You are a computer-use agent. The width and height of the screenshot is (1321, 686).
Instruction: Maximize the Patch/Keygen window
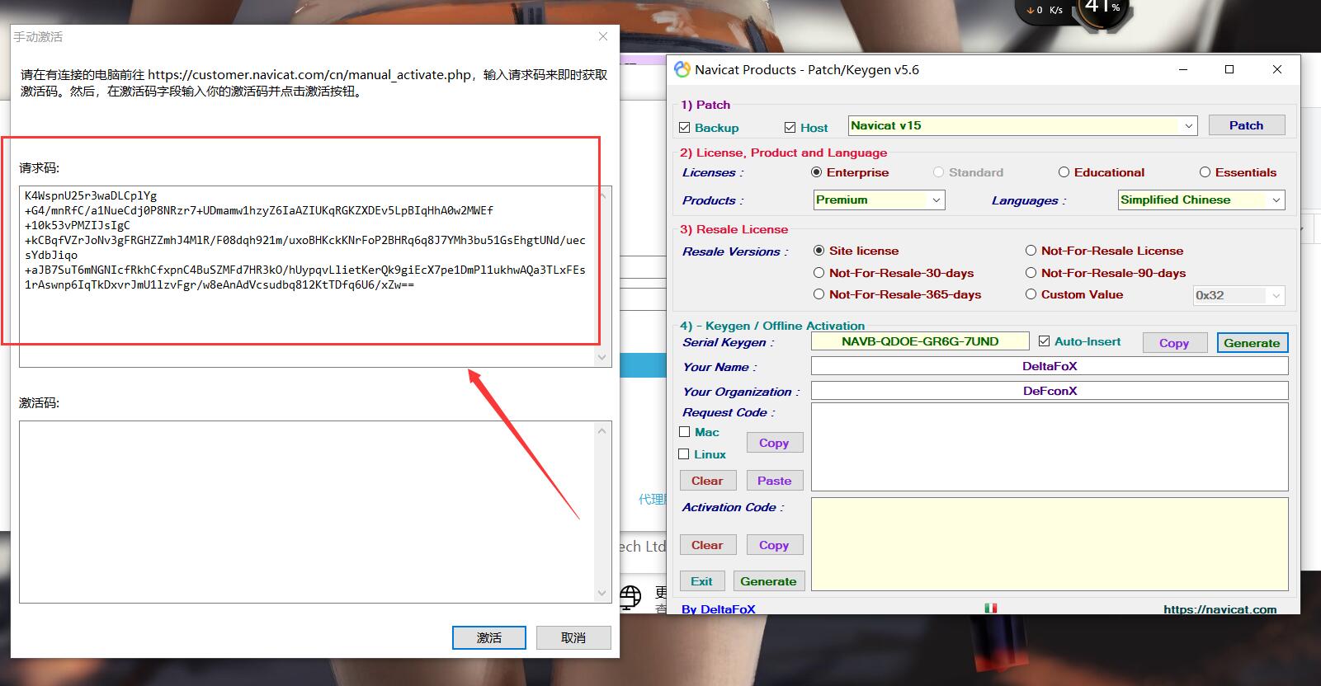coord(1229,70)
